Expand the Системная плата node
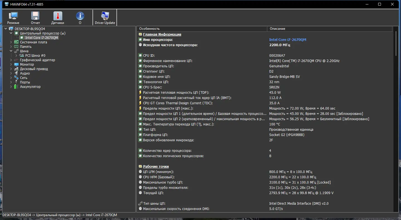Image resolution: width=401 pixels, height=220 pixels. click(11, 42)
